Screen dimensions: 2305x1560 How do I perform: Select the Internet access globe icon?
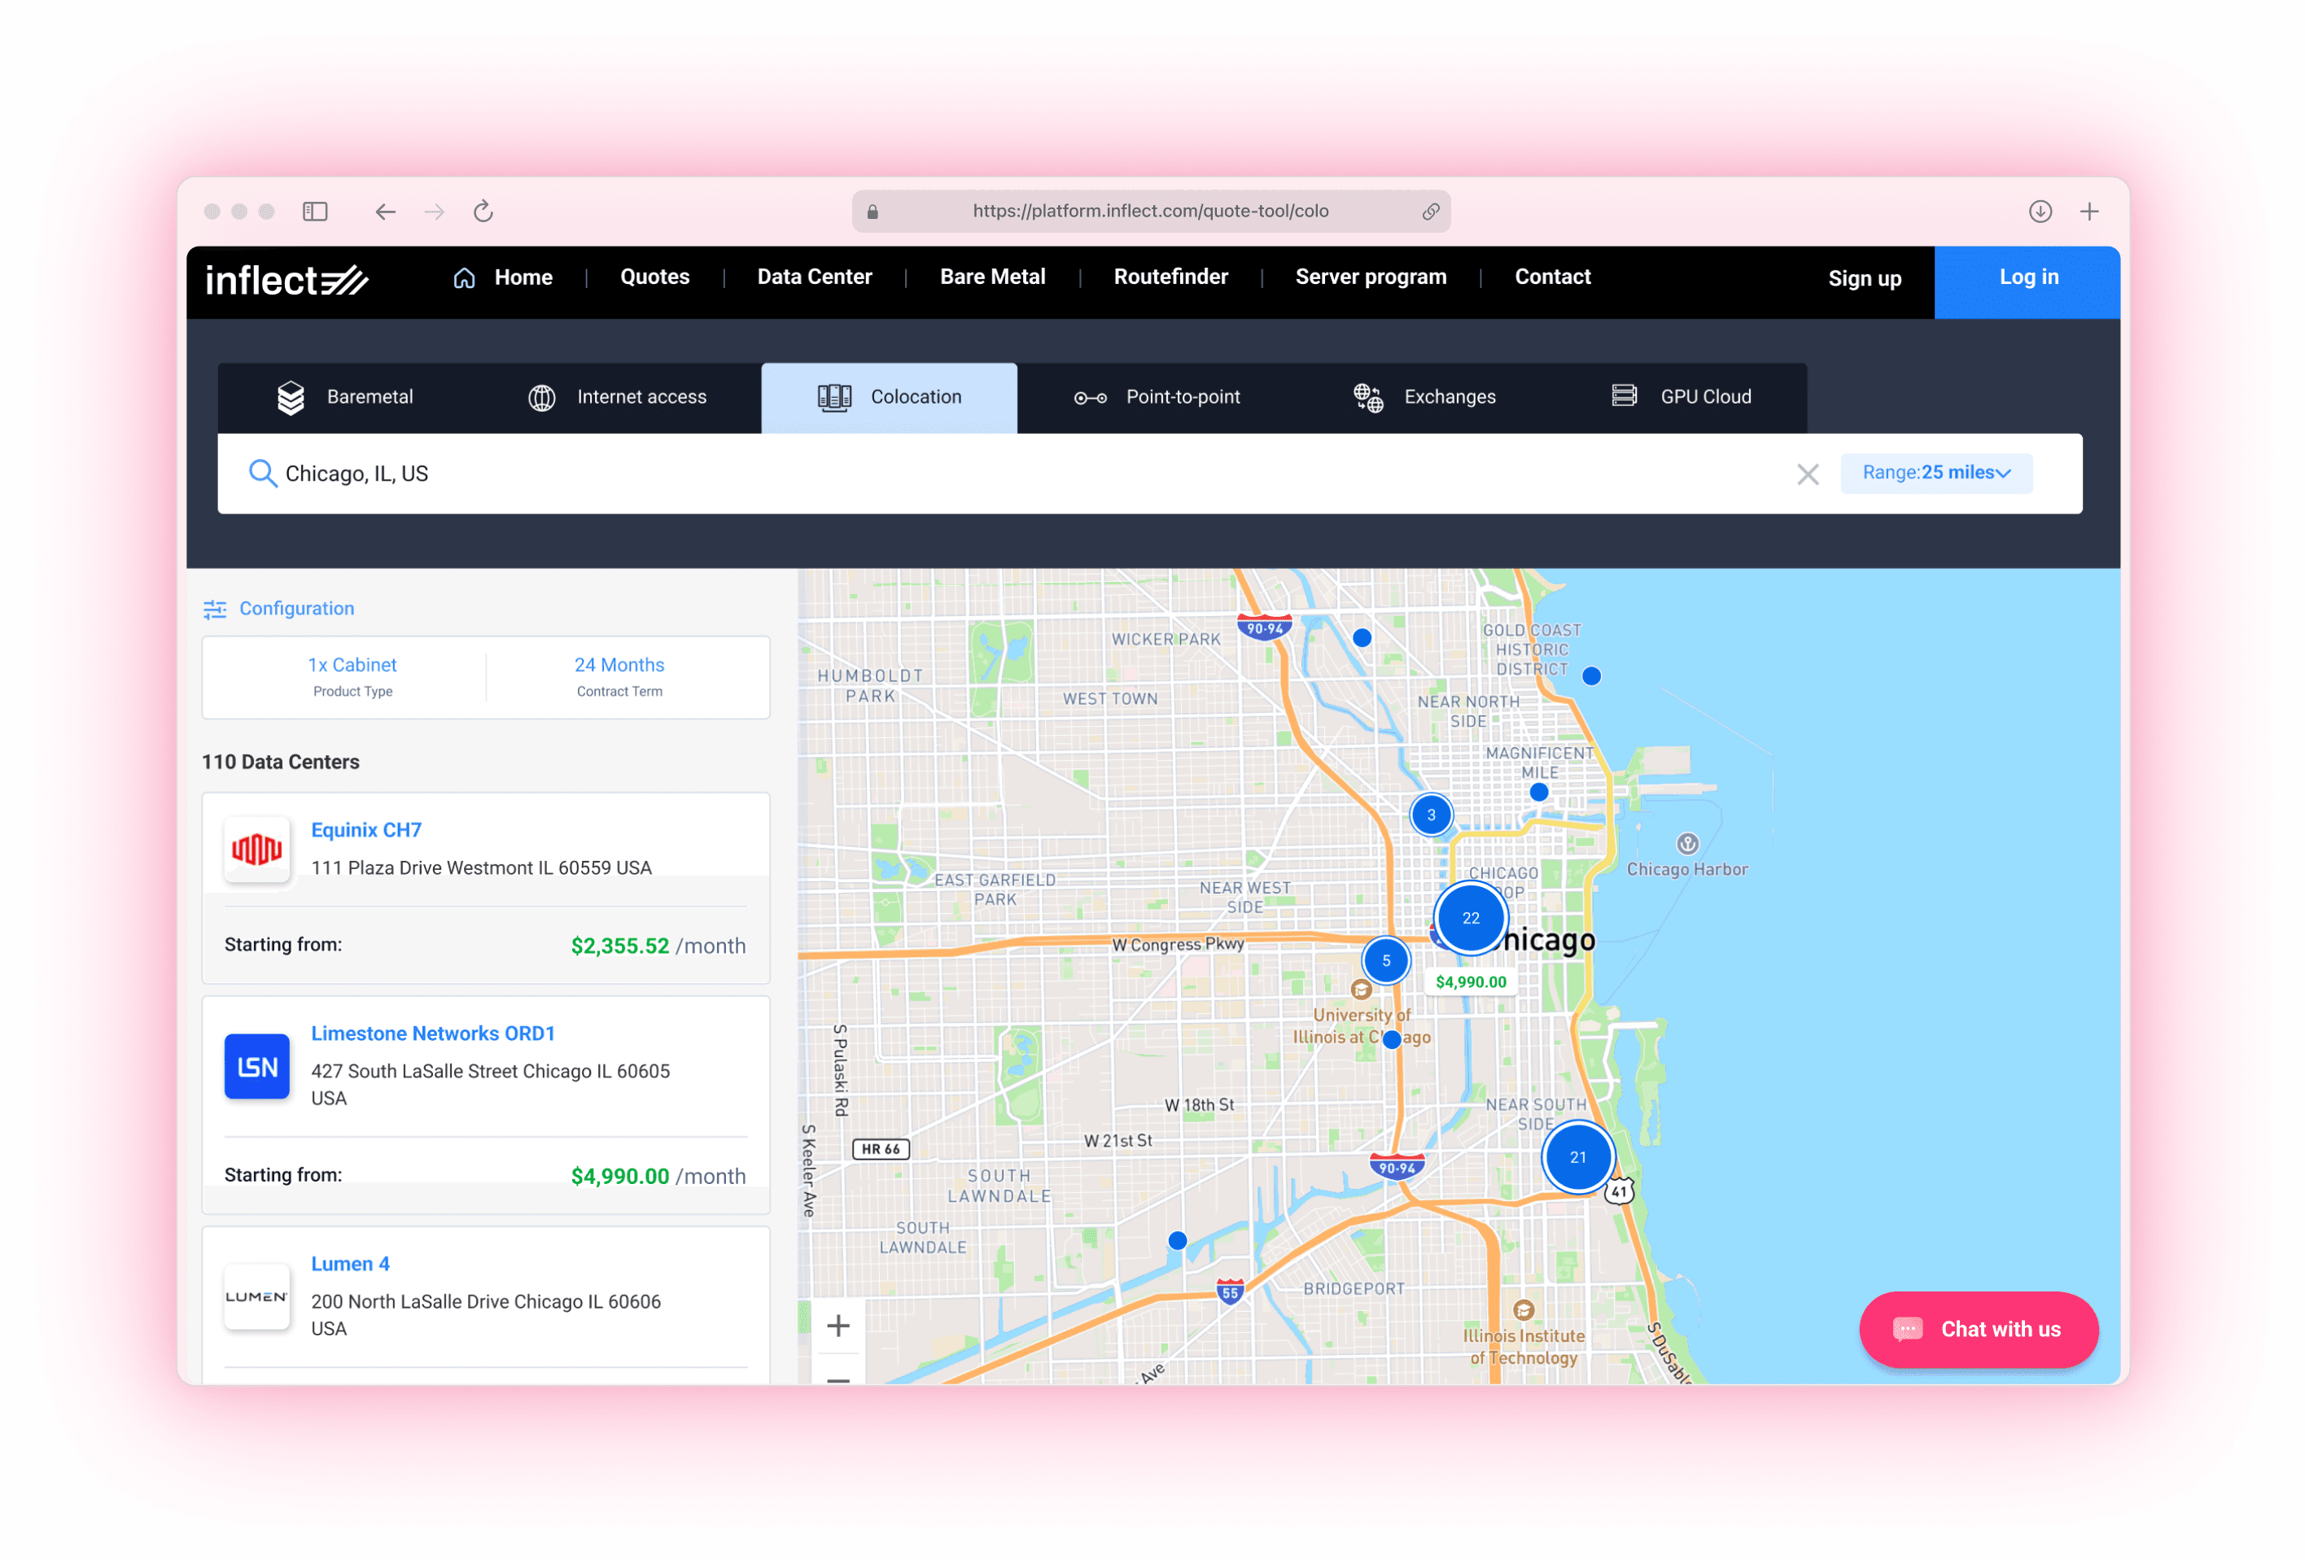coord(541,396)
